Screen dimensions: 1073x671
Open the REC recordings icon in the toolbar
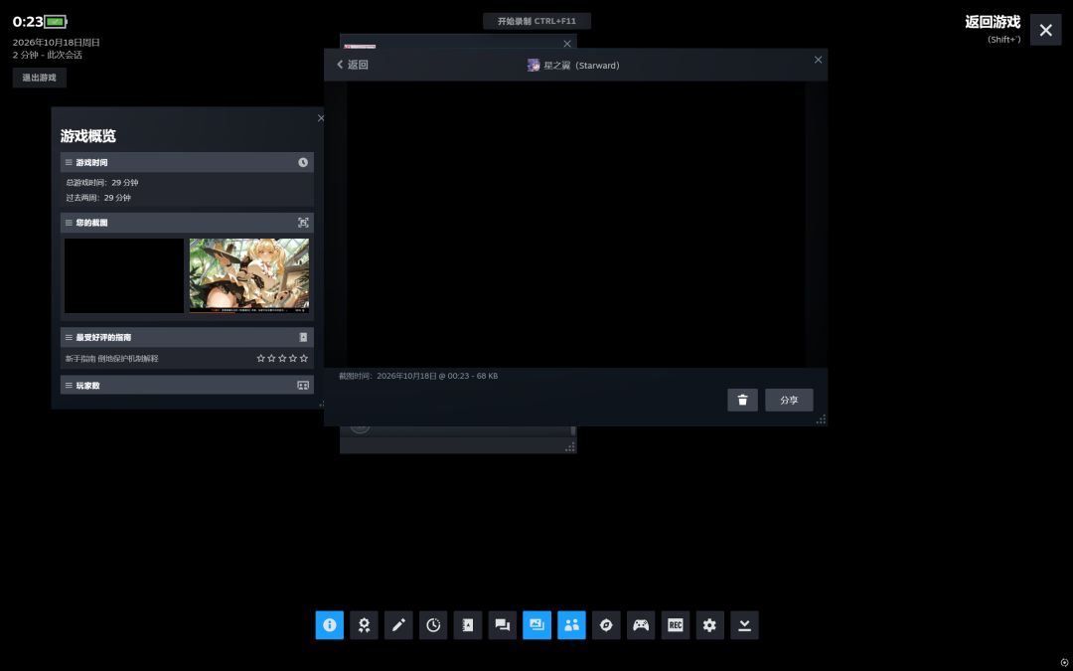tap(676, 625)
